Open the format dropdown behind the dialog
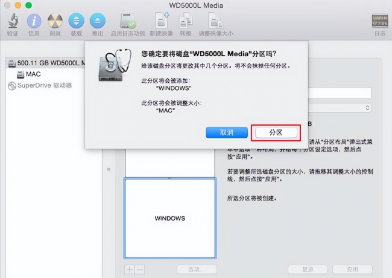Screen dimensions: 392x278 click(340, 108)
